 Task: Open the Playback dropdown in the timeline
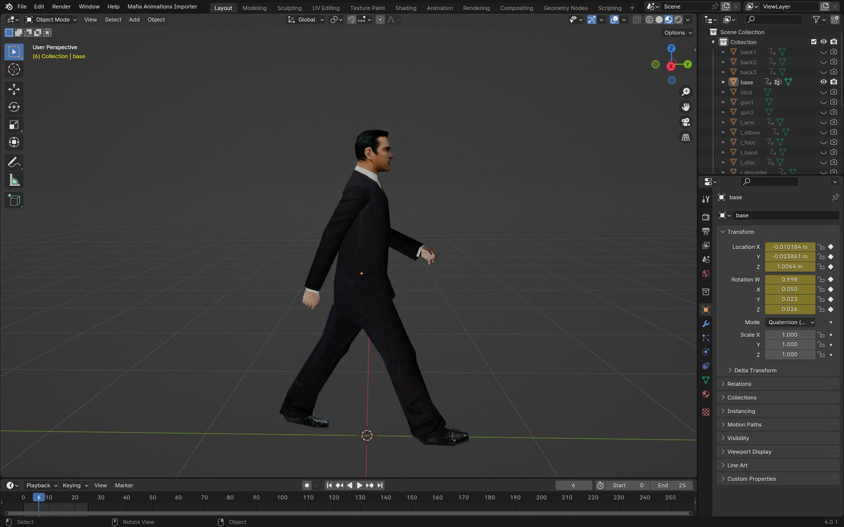point(42,485)
